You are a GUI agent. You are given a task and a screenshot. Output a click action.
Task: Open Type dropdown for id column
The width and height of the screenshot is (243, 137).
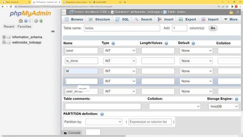[120, 71]
